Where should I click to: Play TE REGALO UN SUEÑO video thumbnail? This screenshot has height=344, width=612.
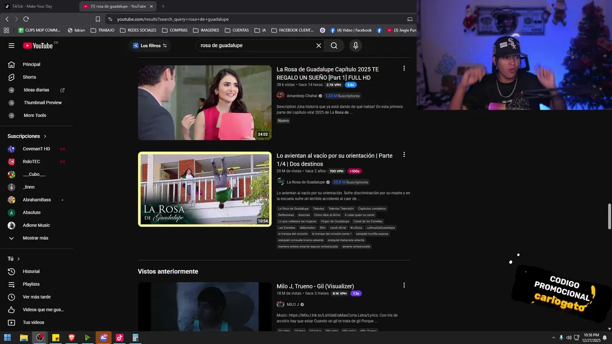[x=205, y=103]
